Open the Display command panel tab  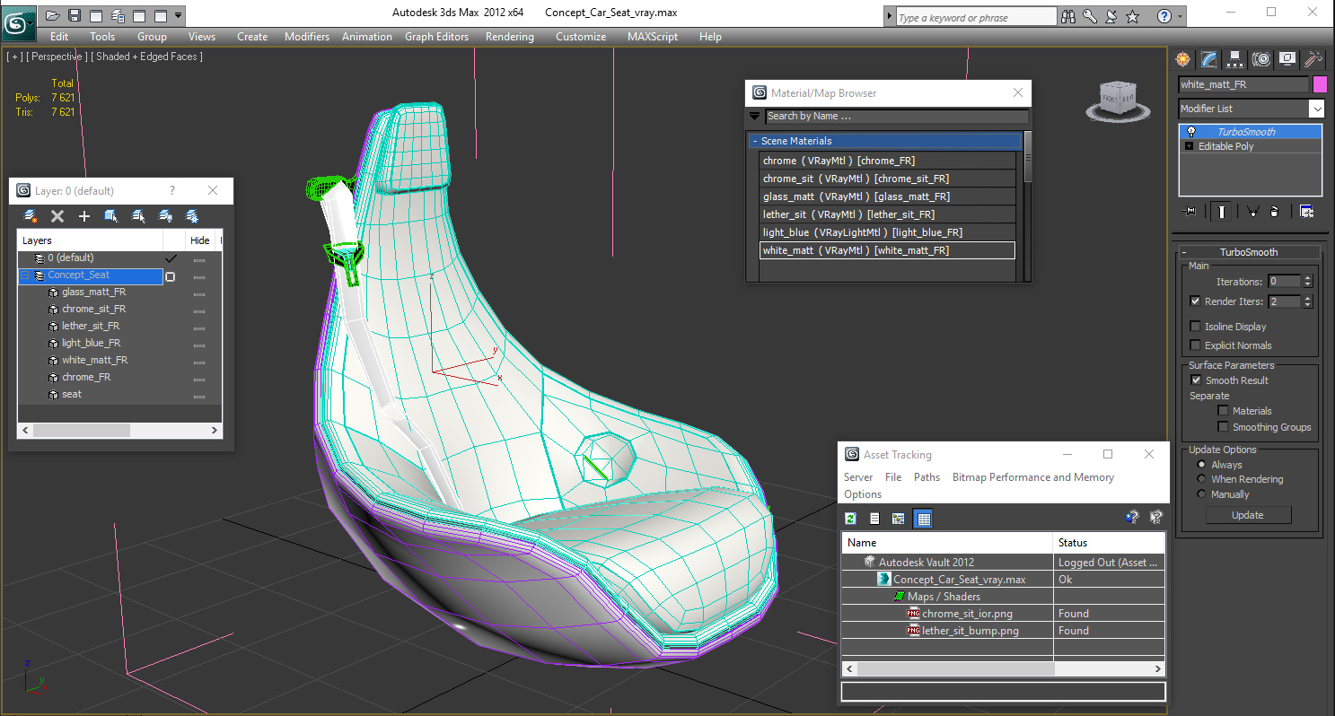point(1287,59)
